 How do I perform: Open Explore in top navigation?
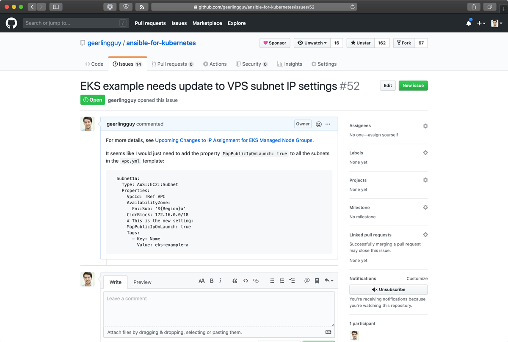tap(237, 23)
